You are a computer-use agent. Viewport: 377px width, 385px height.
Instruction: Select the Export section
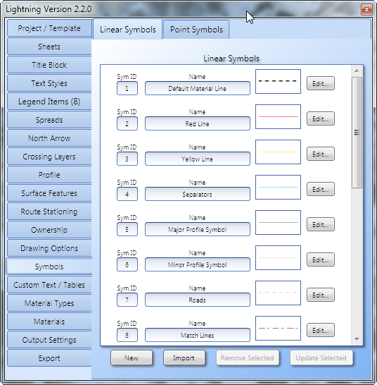point(49,358)
